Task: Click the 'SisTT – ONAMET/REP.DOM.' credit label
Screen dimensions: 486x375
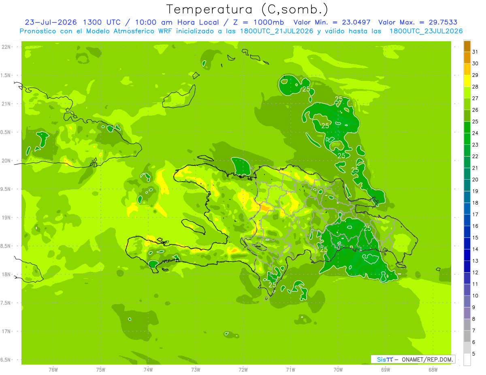Action: [x=413, y=359]
